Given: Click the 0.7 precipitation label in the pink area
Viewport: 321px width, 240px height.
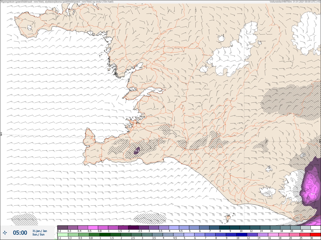Looking at the screenshot, I should click(x=313, y=194).
